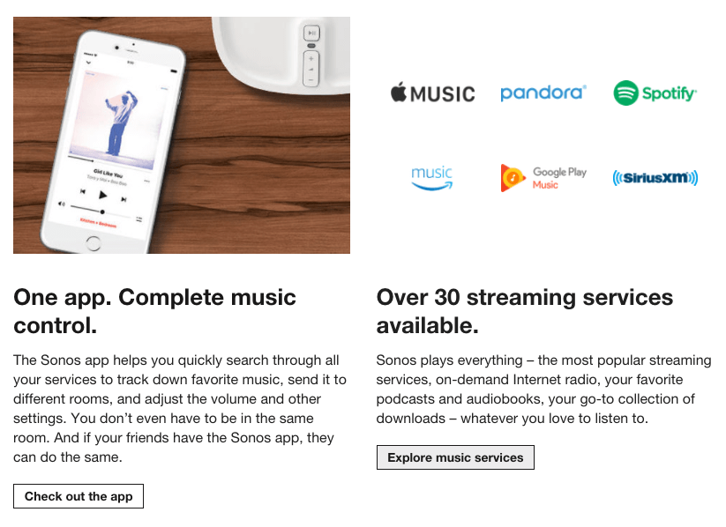The height and width of the screenshot is (527, 726).
Task: Click the phone's volume slider knob
Action: (102, 212)
